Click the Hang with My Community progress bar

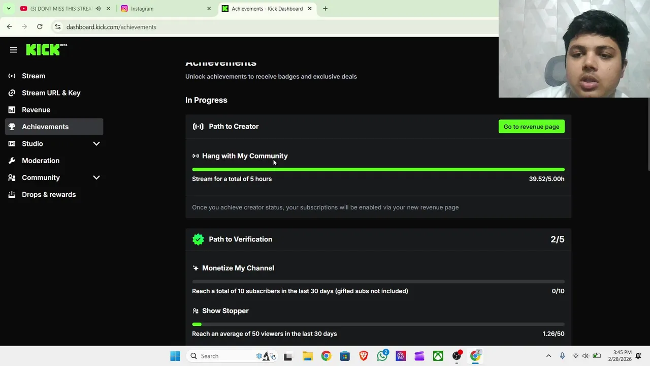coord(378,169)
